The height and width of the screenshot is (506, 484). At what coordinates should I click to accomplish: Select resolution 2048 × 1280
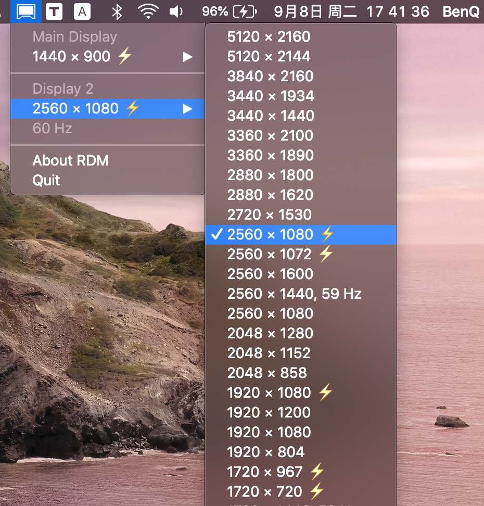(301, 333)
